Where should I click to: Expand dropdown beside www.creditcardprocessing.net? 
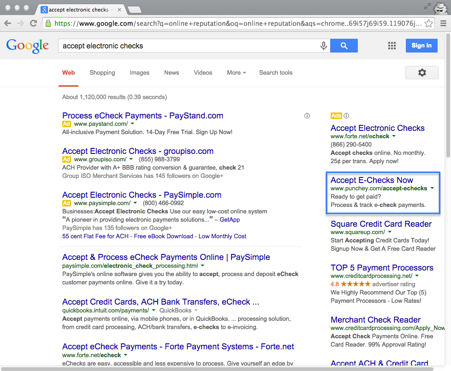coord(417,276)
